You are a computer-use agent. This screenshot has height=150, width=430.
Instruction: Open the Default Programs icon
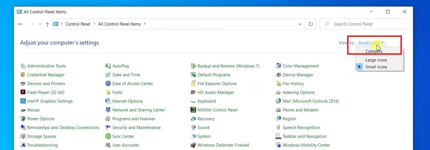(x=193, y=75)
